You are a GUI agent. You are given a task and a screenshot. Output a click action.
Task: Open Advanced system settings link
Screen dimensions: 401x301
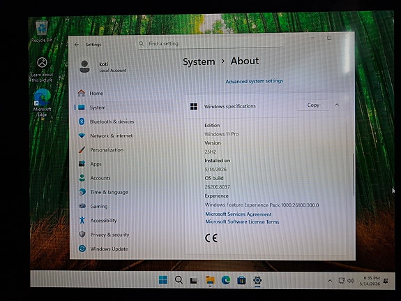[255, 81]
